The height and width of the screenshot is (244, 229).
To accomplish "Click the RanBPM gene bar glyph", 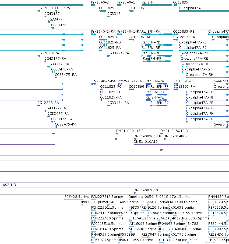I will [x=157, y=5].
